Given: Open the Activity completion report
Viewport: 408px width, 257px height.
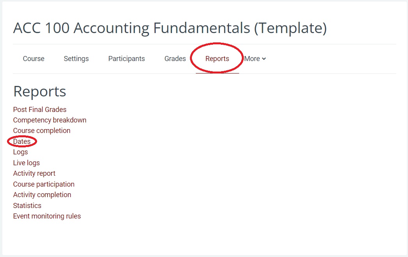Looking at the screenshot, I should 42,195.
